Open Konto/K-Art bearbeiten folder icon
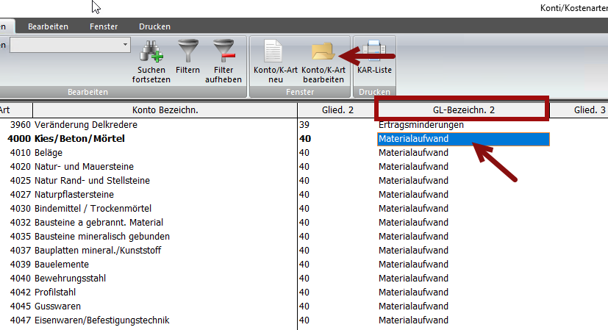This screenshot has height=330, width=608. coord(322,52)
